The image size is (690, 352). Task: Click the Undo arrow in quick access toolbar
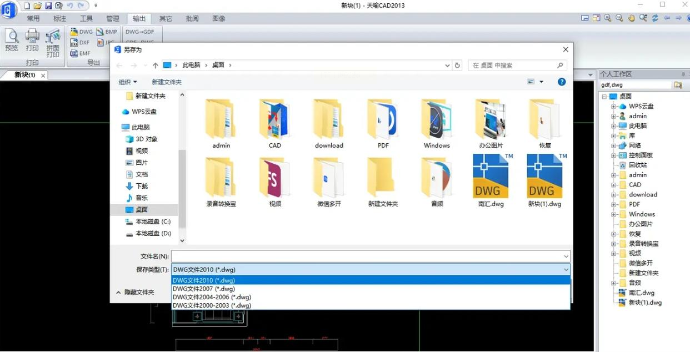click(70, 6)
